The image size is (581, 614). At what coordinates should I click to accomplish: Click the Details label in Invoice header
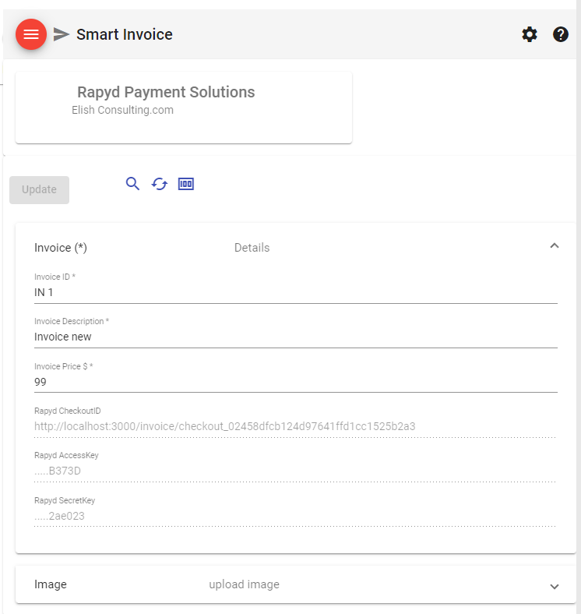[252, 248]
